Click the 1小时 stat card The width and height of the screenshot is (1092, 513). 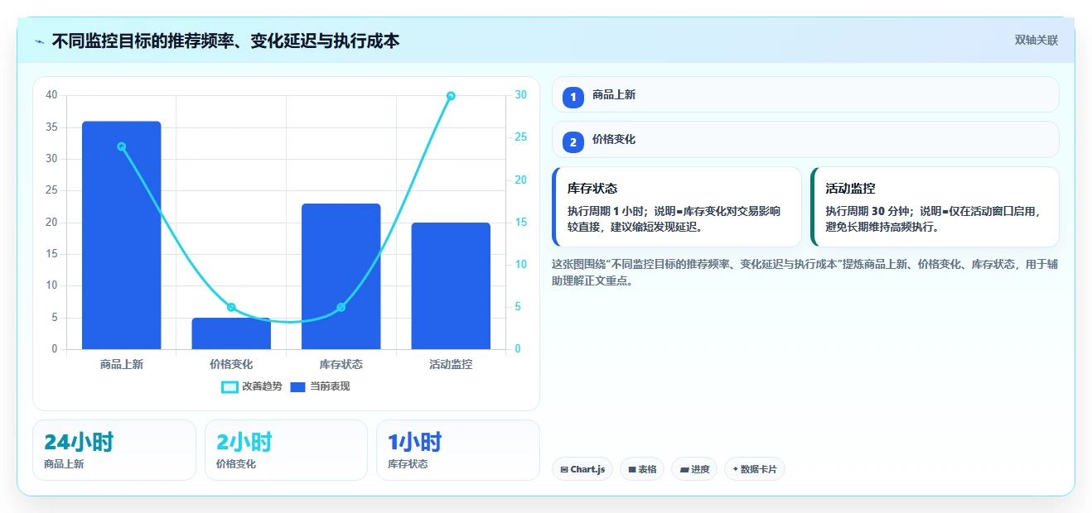(x=458, y=450)
